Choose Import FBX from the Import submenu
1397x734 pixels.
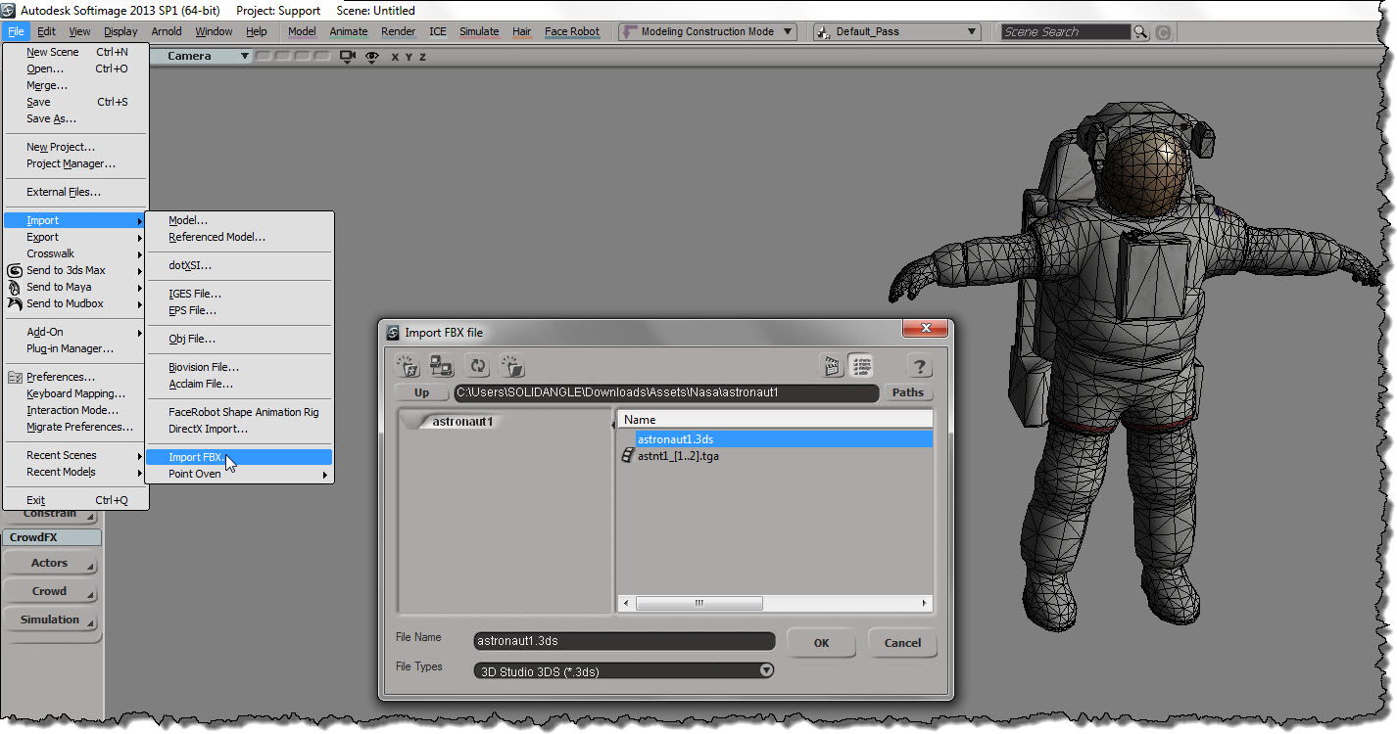(x=196, y=457)
